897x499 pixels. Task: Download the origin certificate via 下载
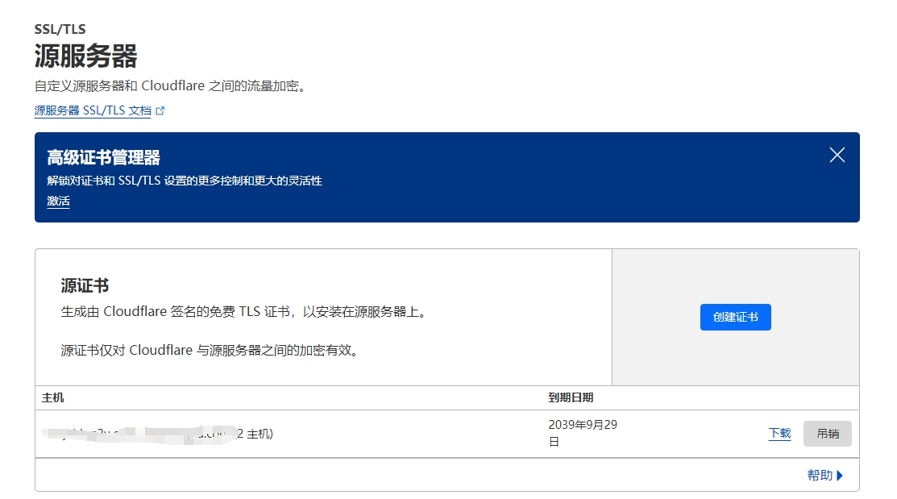point(779,433)
